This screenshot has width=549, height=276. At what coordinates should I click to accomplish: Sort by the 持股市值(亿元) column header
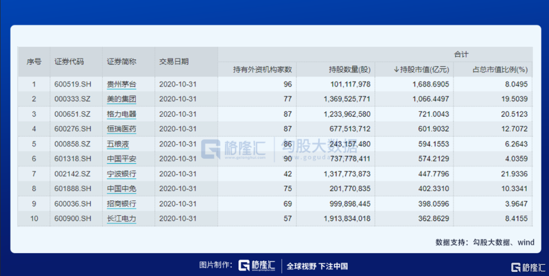click(x=421, y=70)
